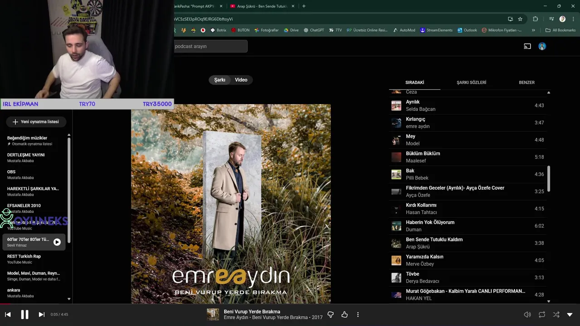
Task: Open REST Turkish Rap playlist
Action: click(x=34, y=259)
